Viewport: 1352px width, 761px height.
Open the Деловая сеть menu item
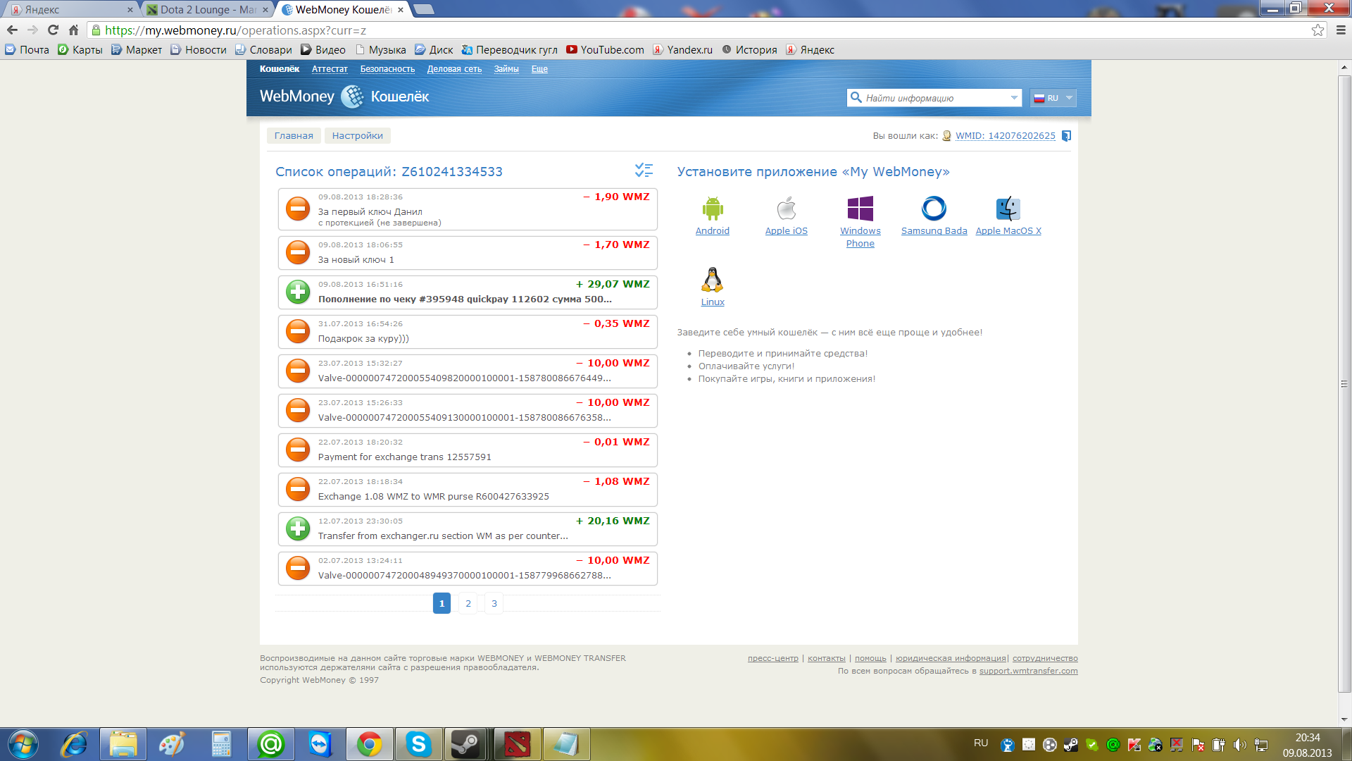point(454,69)
